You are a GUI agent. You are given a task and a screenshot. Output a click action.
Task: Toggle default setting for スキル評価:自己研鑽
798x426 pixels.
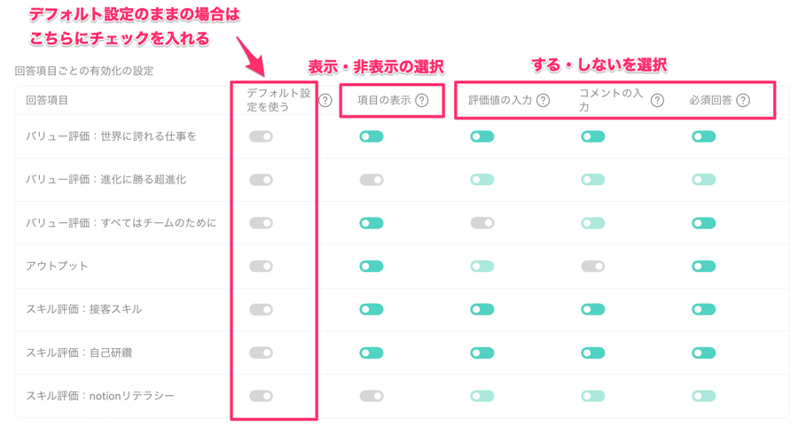click(261, 352)
